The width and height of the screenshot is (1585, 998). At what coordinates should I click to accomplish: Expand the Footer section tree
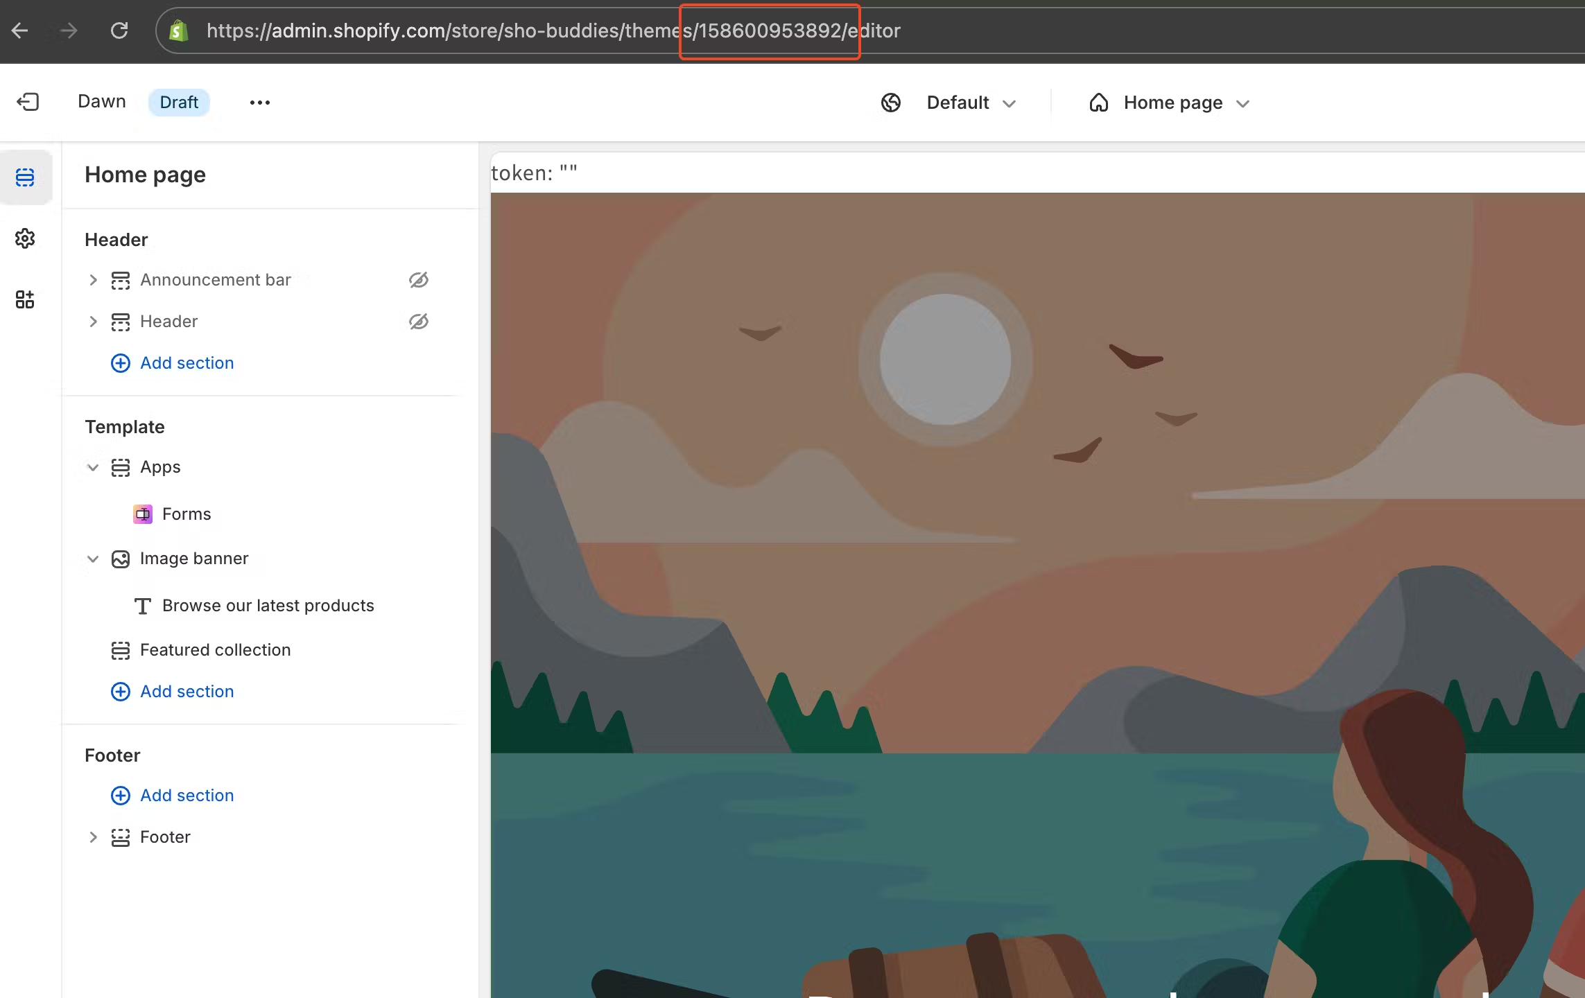coord(94,837)
